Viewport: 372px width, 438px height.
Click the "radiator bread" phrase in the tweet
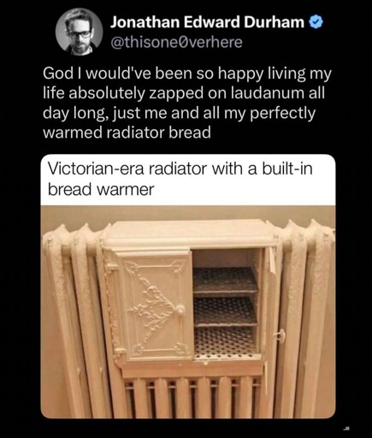click(158, 133)
